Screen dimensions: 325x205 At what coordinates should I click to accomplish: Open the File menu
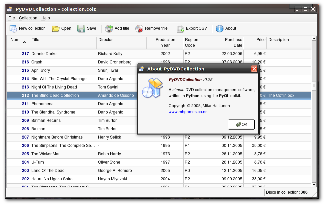[x=12, y=18]
